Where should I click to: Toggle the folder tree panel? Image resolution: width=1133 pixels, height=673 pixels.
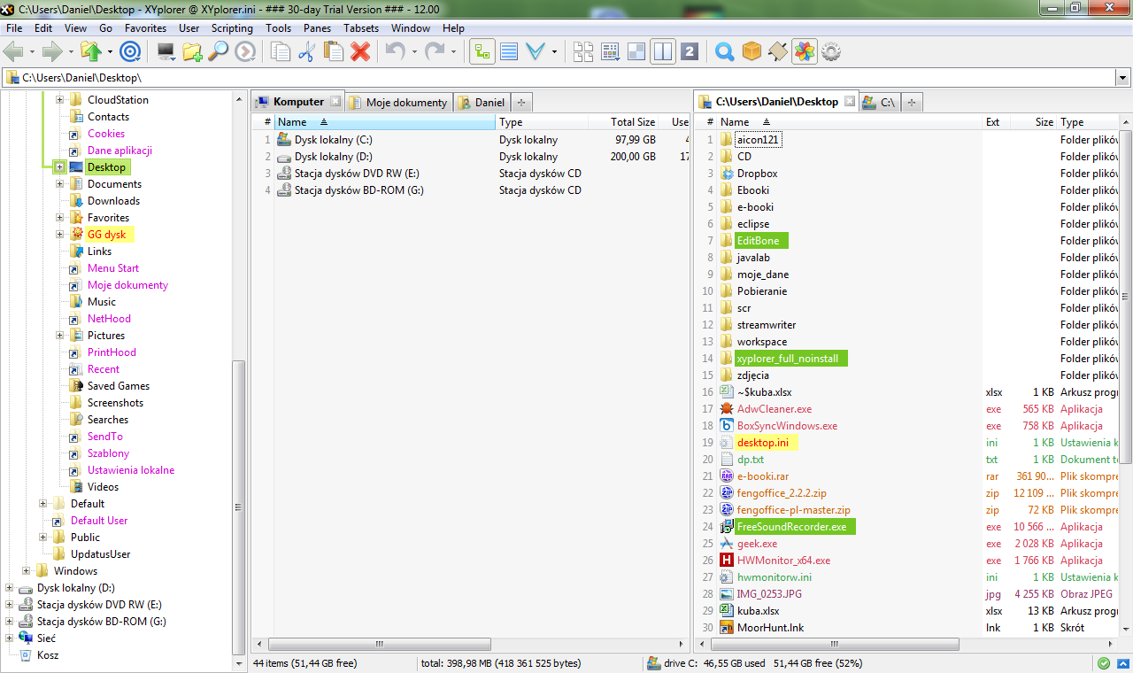click(x=482, y=52)
